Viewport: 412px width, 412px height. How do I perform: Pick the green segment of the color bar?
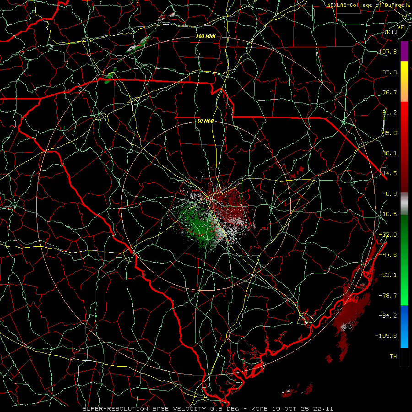click(404, 260)
